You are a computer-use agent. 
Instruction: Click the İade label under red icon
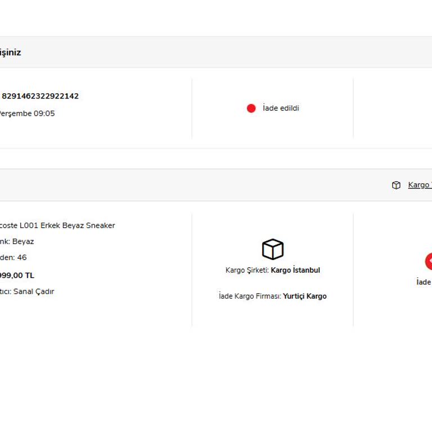pyautogui.click(x=424, y=282)
